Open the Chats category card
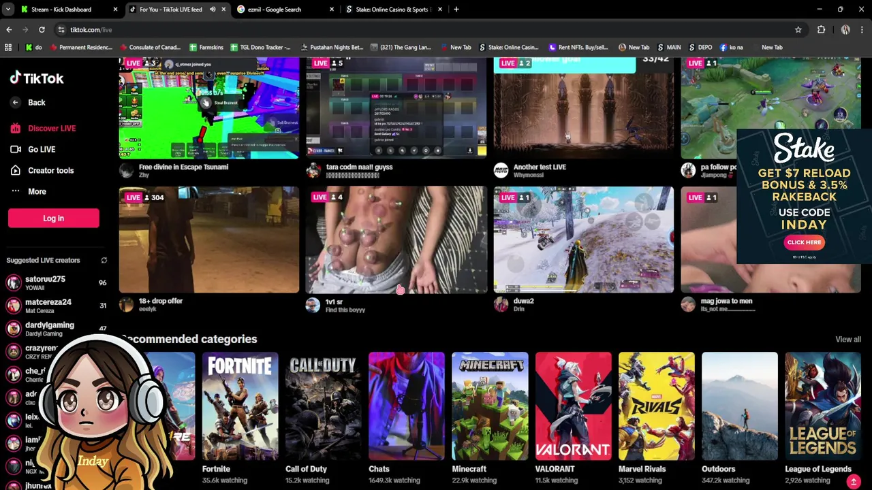The image size is (872, 490). 407,406
